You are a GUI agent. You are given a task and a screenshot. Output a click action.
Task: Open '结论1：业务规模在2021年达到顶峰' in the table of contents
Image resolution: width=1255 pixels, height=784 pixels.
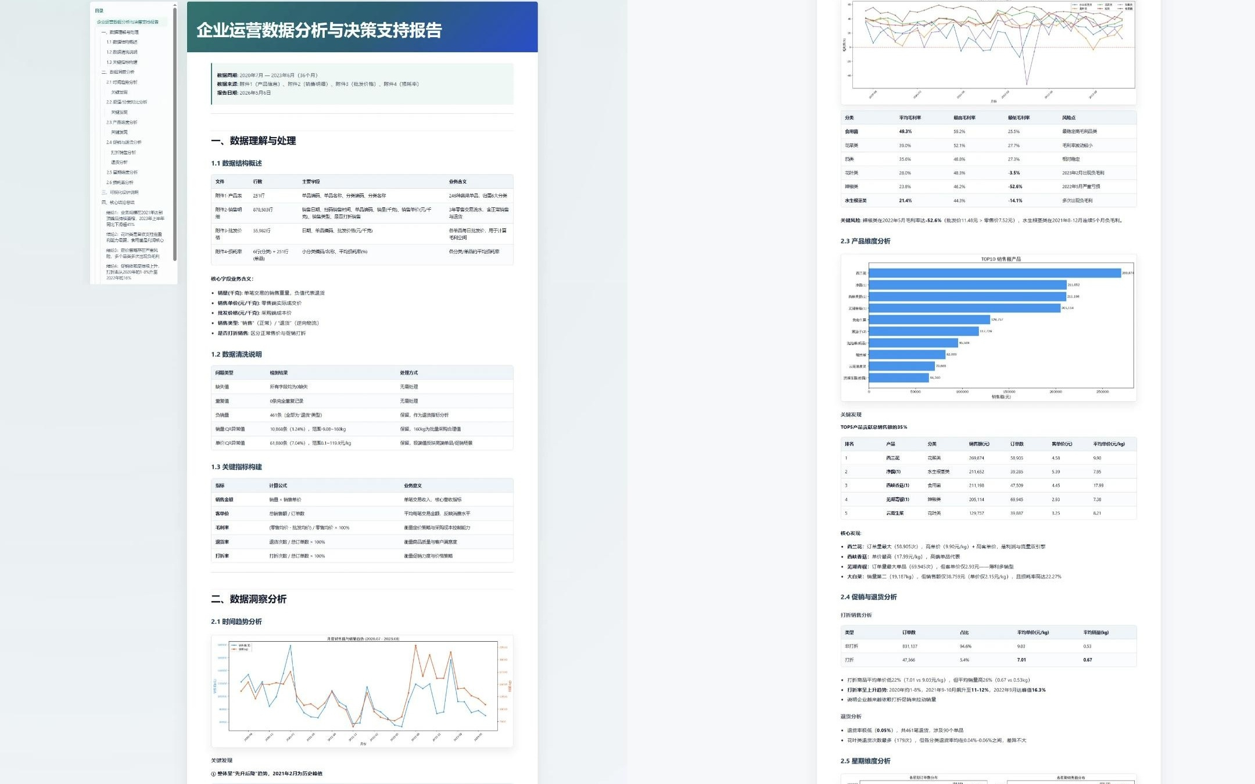[x=135, y=218]
